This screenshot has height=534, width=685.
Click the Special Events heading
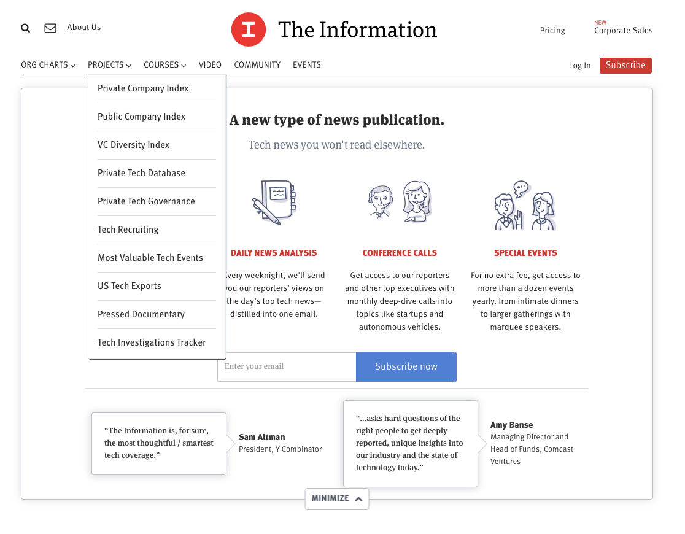coord(525,253)
